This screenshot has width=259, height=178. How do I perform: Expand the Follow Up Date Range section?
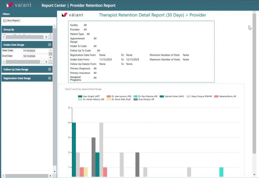[49, 69]
